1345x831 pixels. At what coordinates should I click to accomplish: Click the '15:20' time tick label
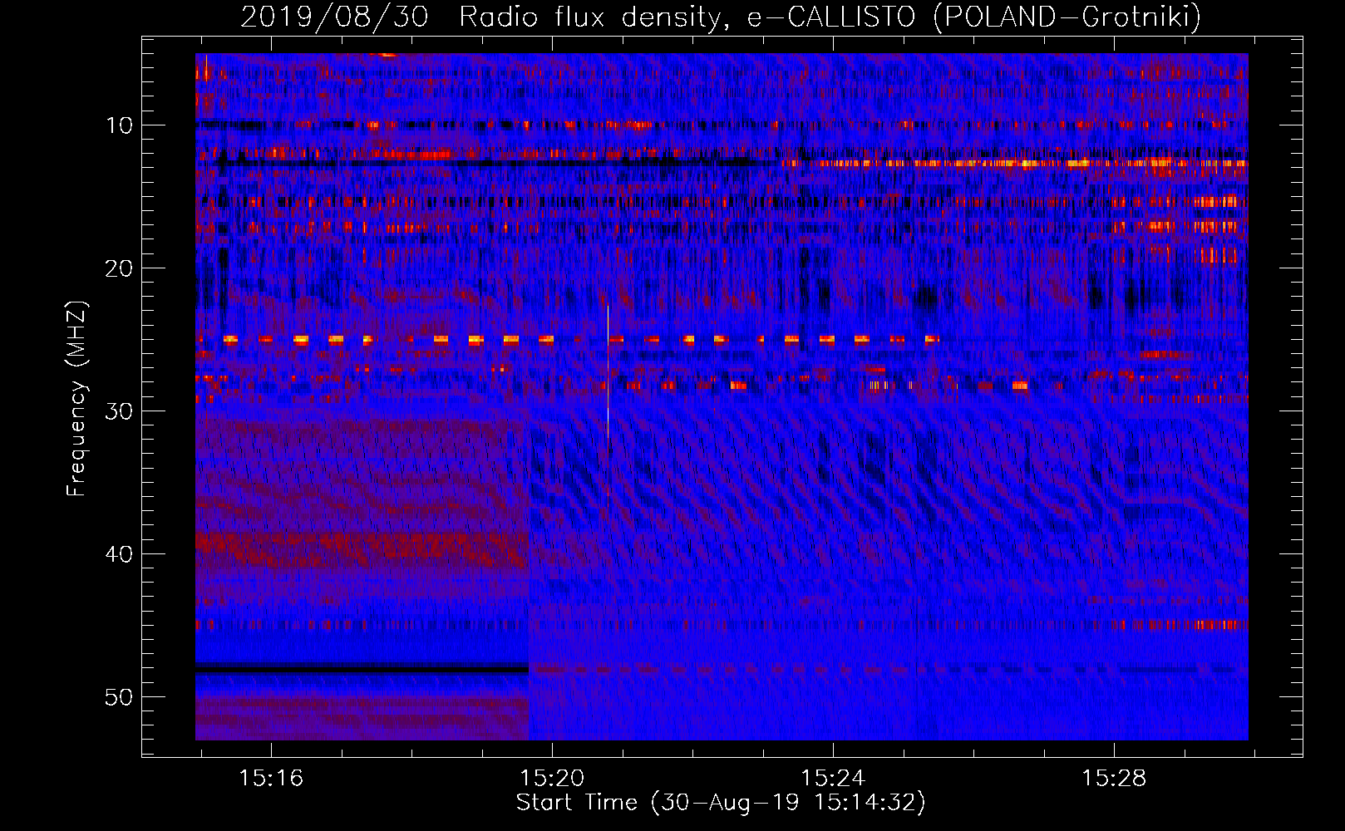[552, 778]
